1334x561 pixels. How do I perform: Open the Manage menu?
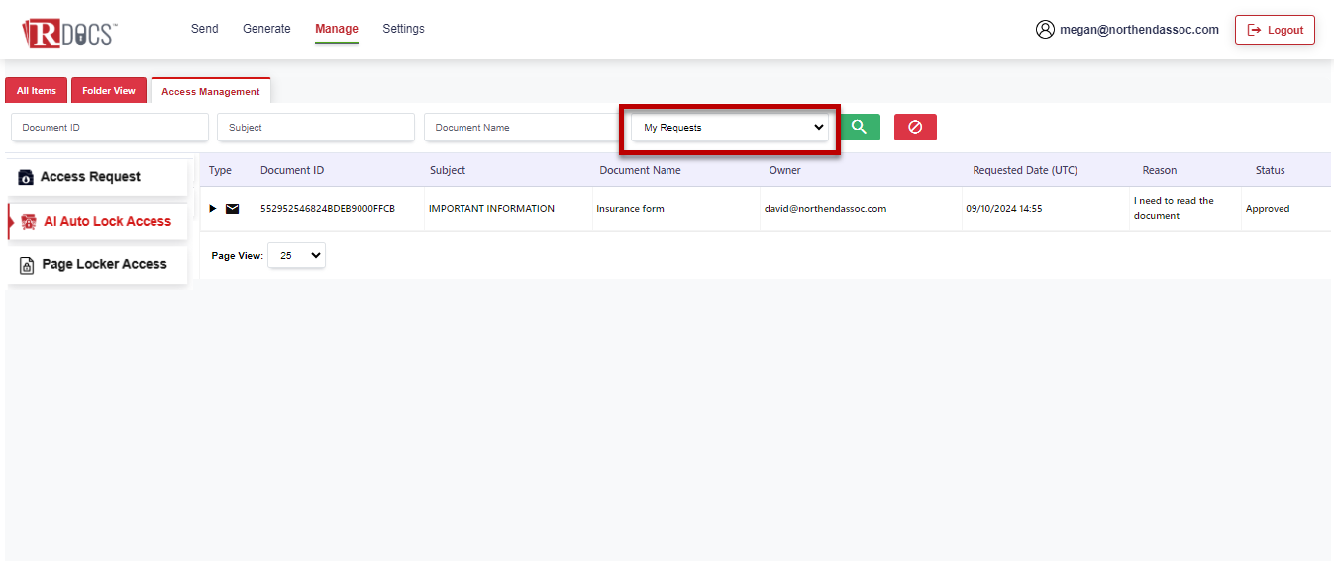coord(337,29)
